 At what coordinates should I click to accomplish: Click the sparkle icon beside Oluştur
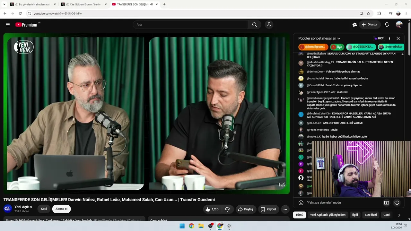click(354, 25)
